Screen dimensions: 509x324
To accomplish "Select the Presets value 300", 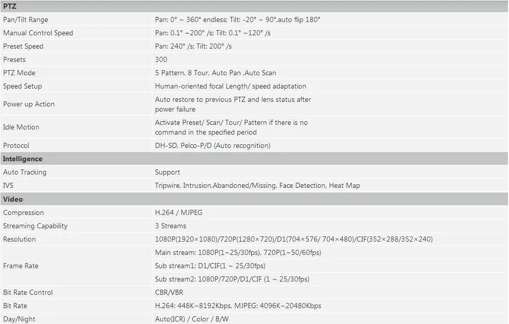I will coord(161,59).
